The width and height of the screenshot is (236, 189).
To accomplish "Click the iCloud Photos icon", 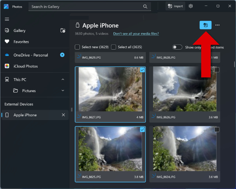I will tap(7, 66).
